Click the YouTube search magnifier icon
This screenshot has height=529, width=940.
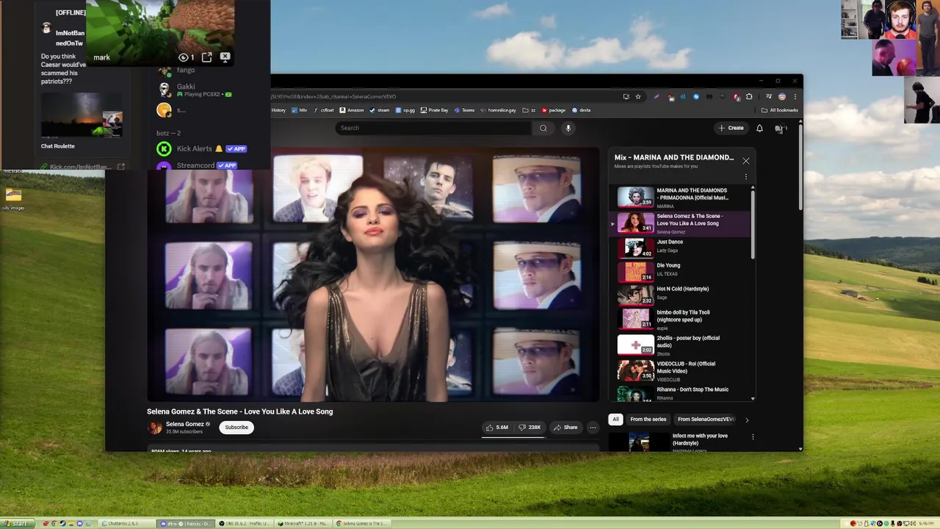click(x=543, y=128)
